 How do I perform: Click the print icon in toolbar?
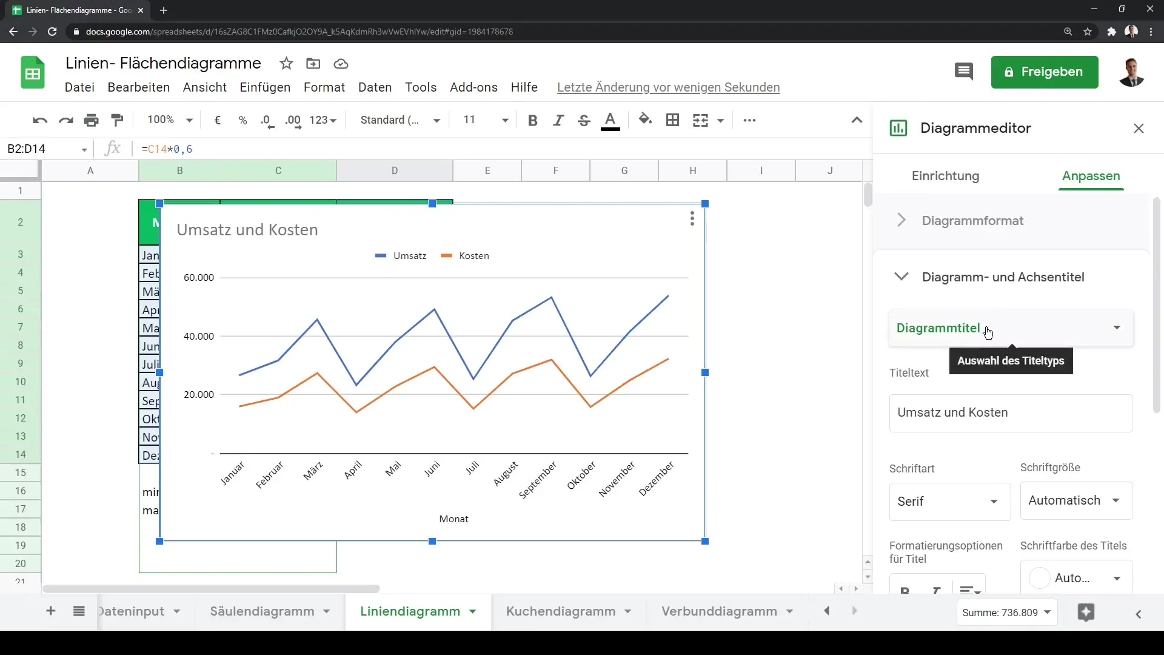(90, 120)
